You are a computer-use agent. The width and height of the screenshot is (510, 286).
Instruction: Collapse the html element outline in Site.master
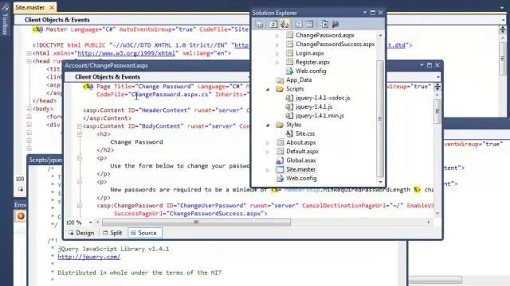[x=29, y=53]
